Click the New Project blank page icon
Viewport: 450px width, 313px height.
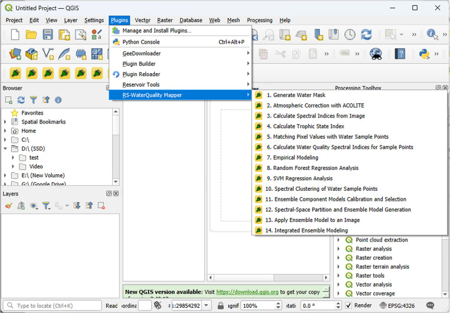click(x=15, y=34)
